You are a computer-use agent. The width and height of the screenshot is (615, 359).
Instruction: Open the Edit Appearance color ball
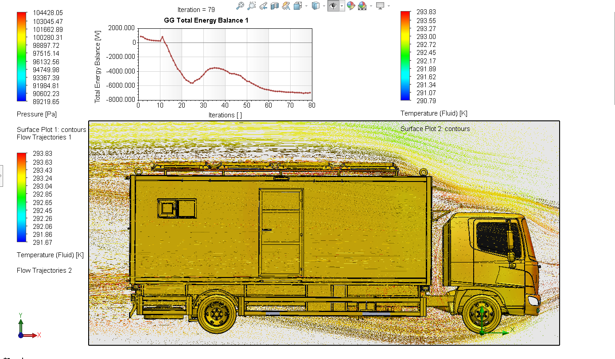pyautogui.click(x=350, y=6)
